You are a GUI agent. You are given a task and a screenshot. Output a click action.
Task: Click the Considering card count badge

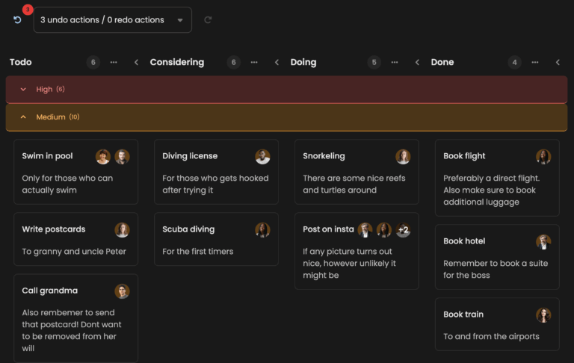coord(233,62)
